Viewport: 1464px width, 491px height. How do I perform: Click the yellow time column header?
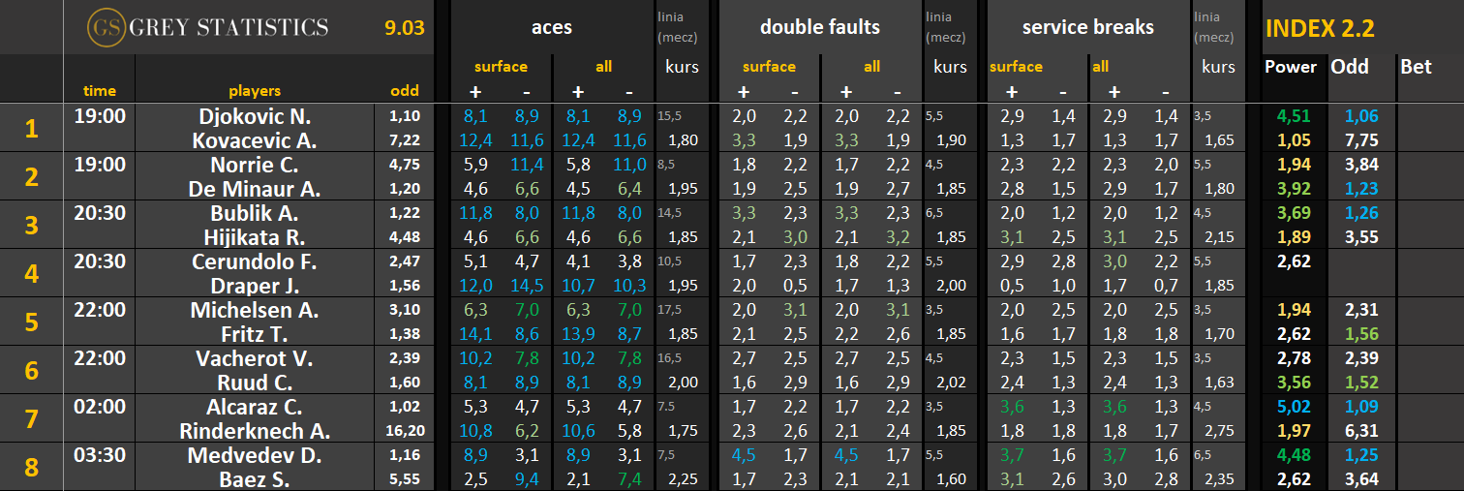(x=100, y=91)
